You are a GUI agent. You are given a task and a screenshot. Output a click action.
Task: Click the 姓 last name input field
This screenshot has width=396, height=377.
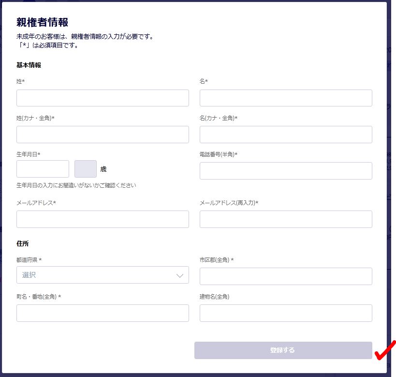(x=103, y=98)
